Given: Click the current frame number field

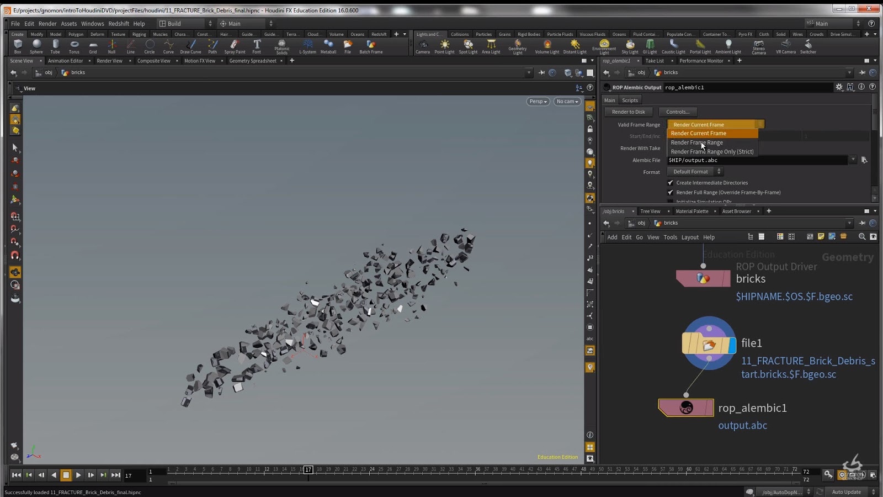Looking at the screenshot, I should (x=133, y=475).
